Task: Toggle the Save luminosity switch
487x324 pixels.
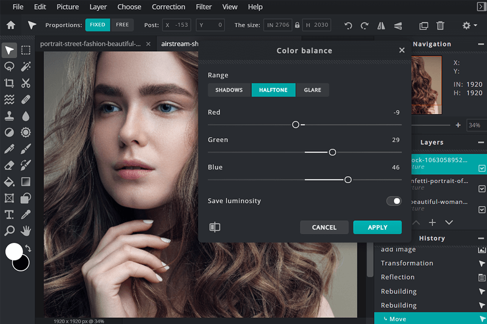Action: coord(394,201)
